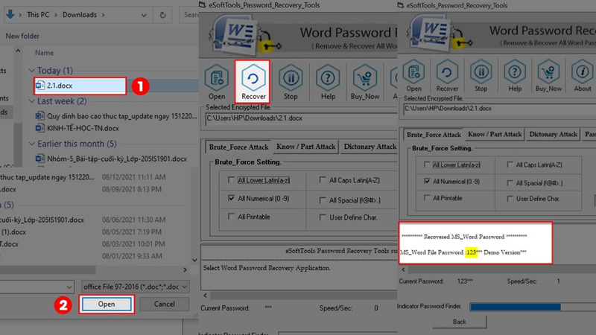This screenshot has width=596, height=335.
Task: Click the chevron between This PC and Downloads
Action: pyautogui.click(x=56, y=15)
